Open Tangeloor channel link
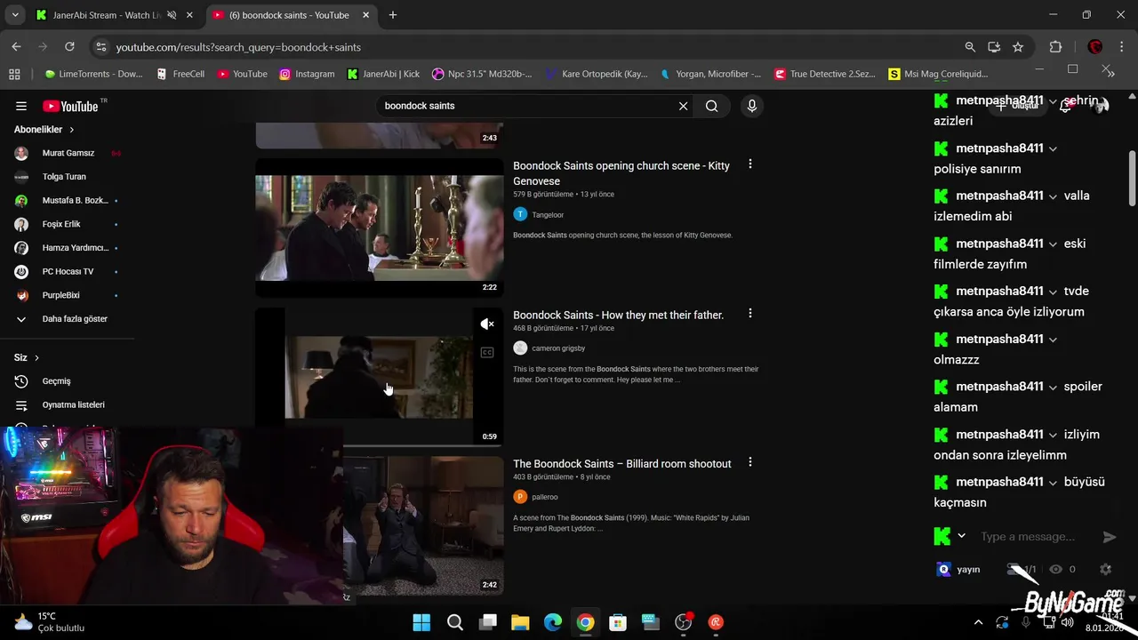The height and width of the screenshot is (640, 1138). pos(548,214)
